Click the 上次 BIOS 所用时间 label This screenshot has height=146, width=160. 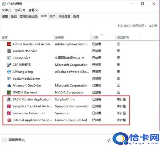132,26
